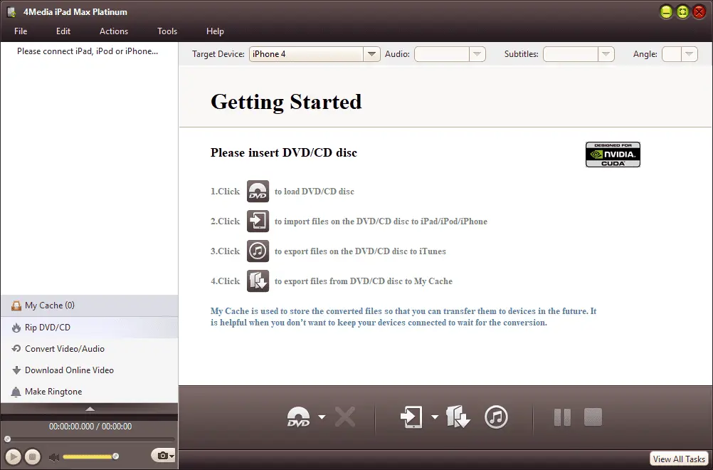
Task: Open the Actions menu
Action: [114, 31]
